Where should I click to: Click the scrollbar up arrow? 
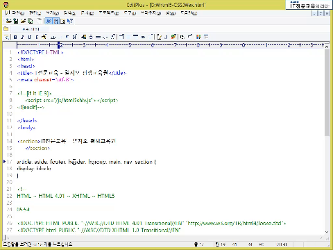tap(327, 47)
